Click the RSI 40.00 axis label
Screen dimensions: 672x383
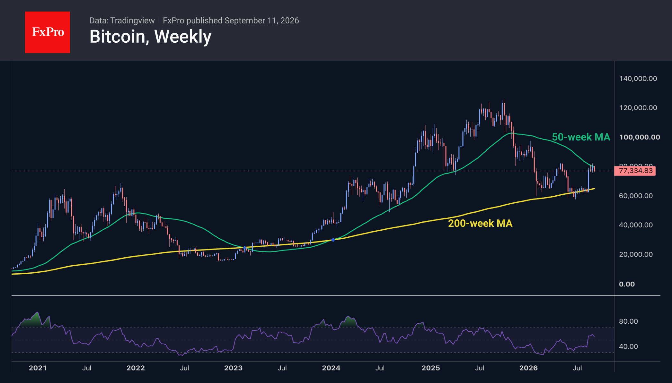[x=628, y=346]
